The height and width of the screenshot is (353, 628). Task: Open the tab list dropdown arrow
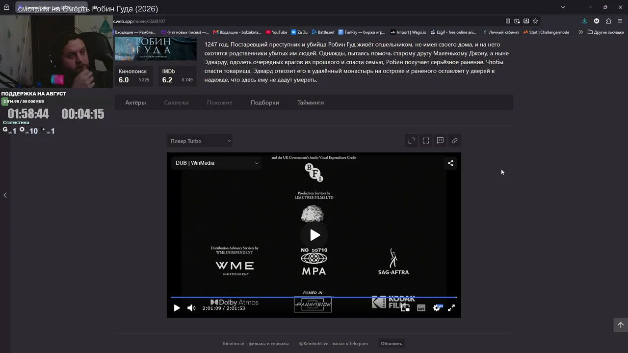[563, 7]
